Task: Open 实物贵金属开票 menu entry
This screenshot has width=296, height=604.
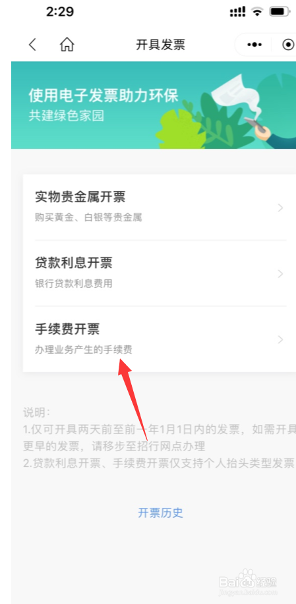Action: 160,207
